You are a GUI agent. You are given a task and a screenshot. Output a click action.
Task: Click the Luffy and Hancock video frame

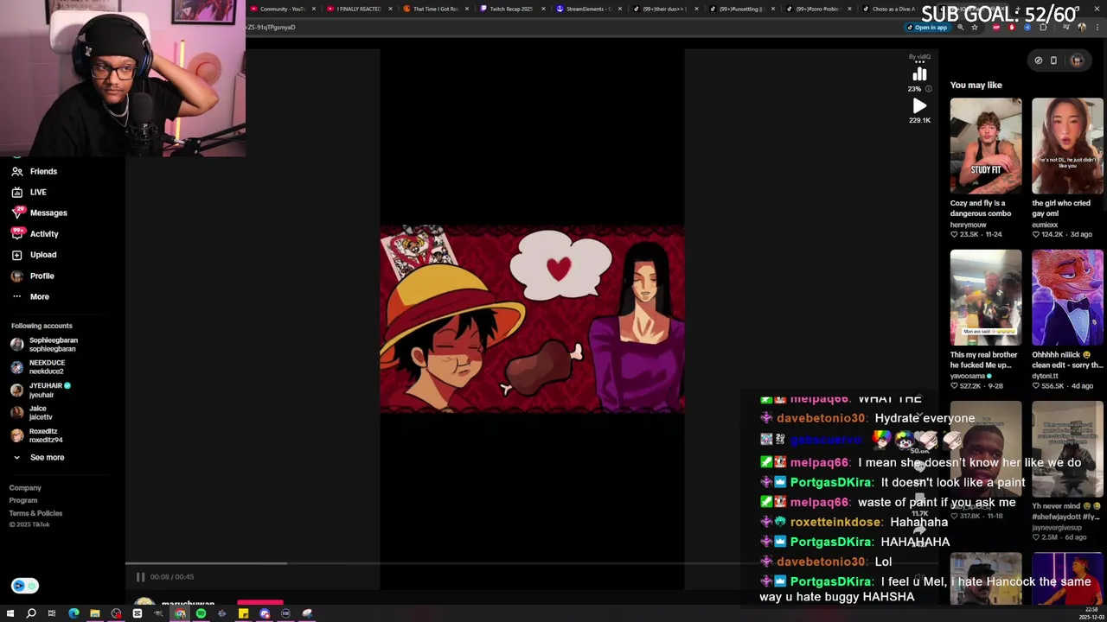532,319
